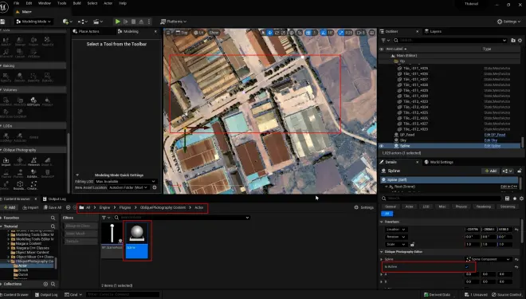The height and width of the screenshot is (299, 526).
Task: Click the Play in editor button
Action: (117, 22)
